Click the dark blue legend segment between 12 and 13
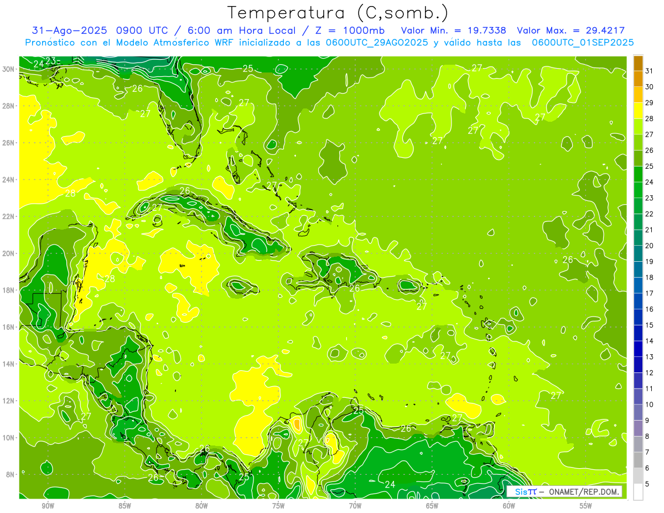Image resolution: width=664 pixels, height=513 pixels. (638, 365)
